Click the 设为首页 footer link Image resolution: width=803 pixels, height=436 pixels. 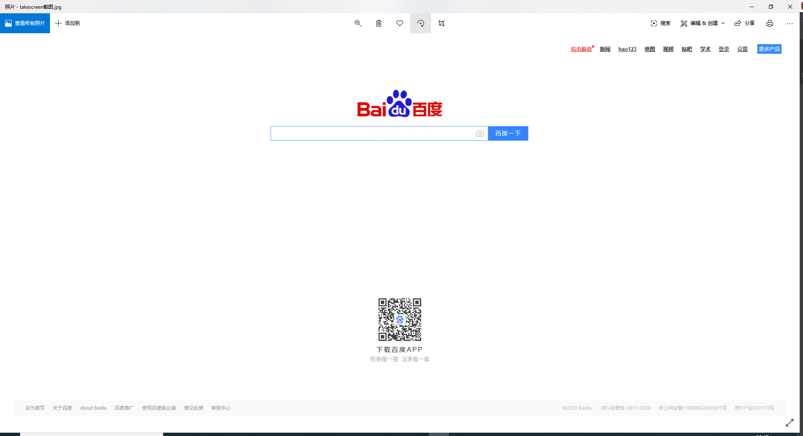(x=35, y=408)
